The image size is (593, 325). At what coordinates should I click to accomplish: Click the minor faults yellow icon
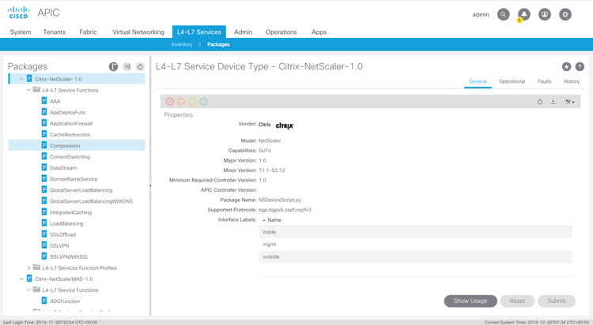coord(192,102)
